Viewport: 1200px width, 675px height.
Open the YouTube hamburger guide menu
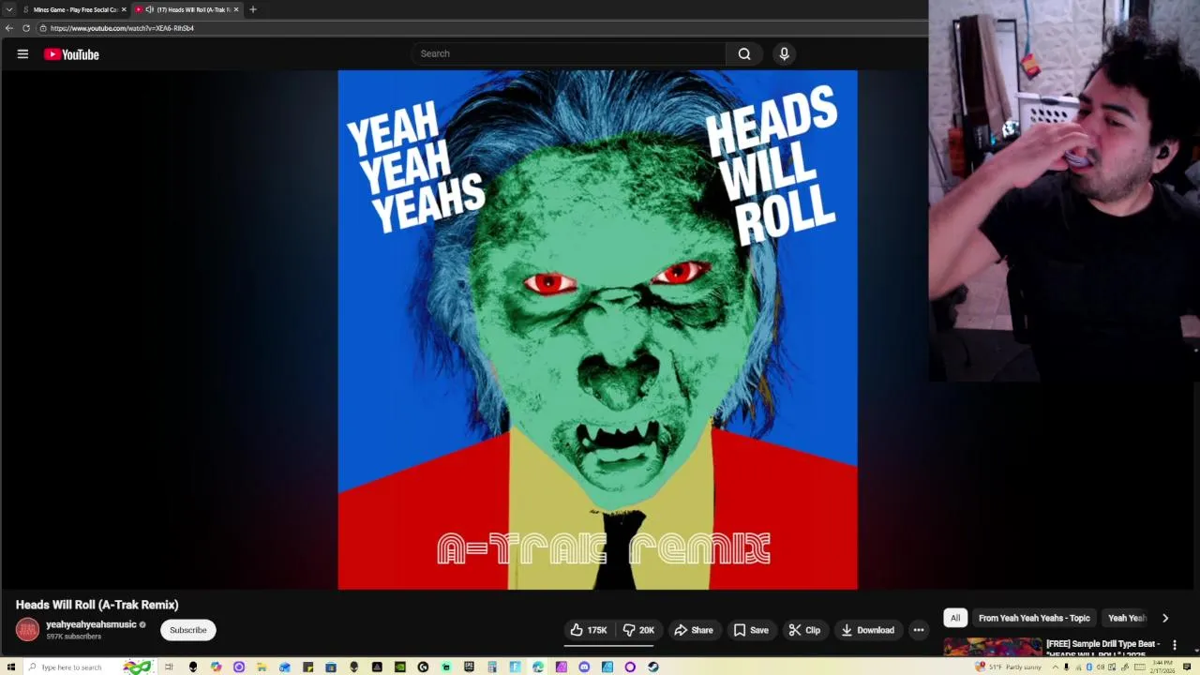(22, 54)
